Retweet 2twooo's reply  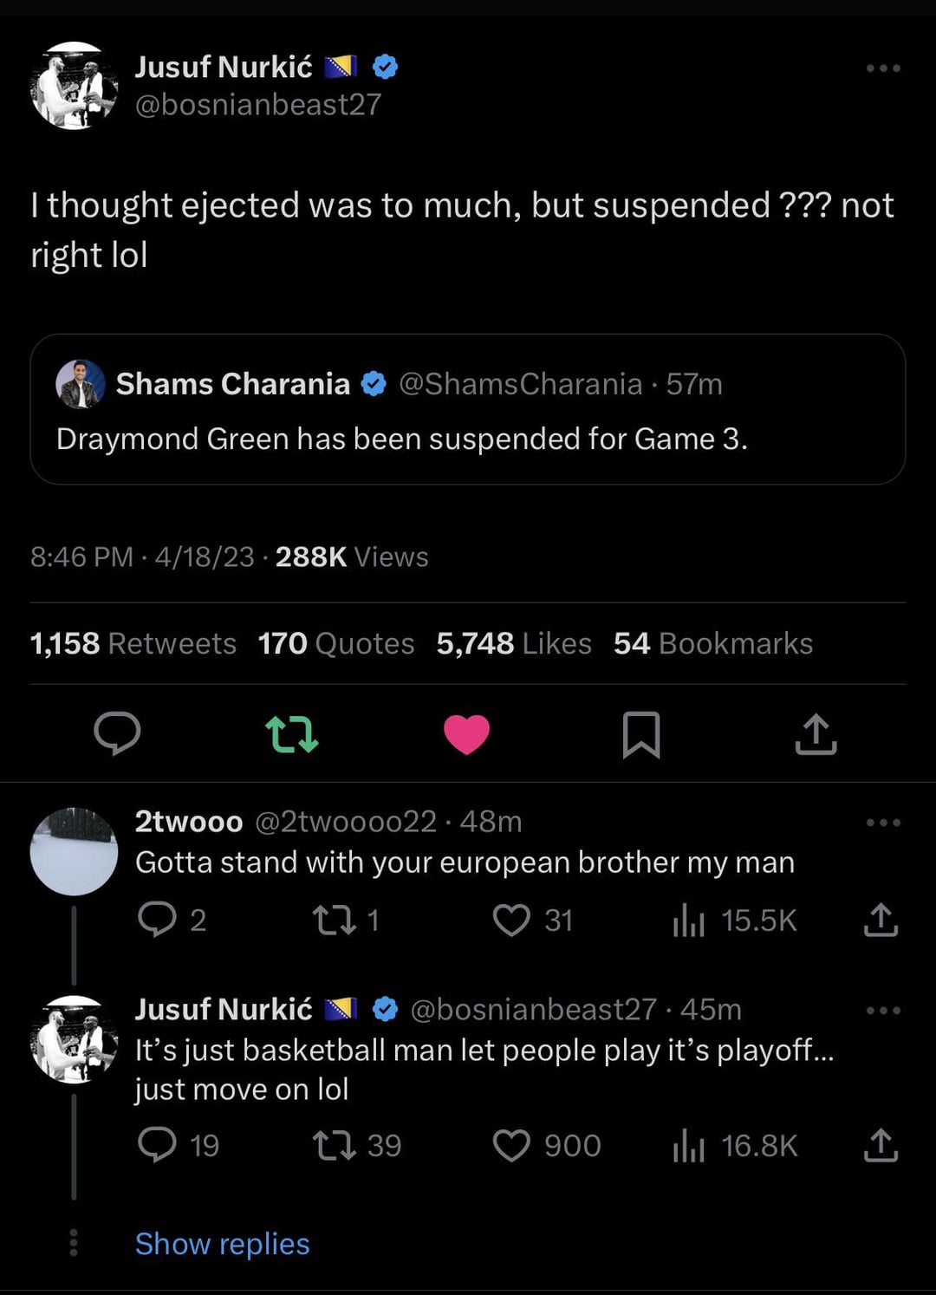[335, 920]
